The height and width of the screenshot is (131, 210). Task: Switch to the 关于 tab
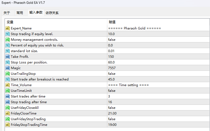[7, 13]
